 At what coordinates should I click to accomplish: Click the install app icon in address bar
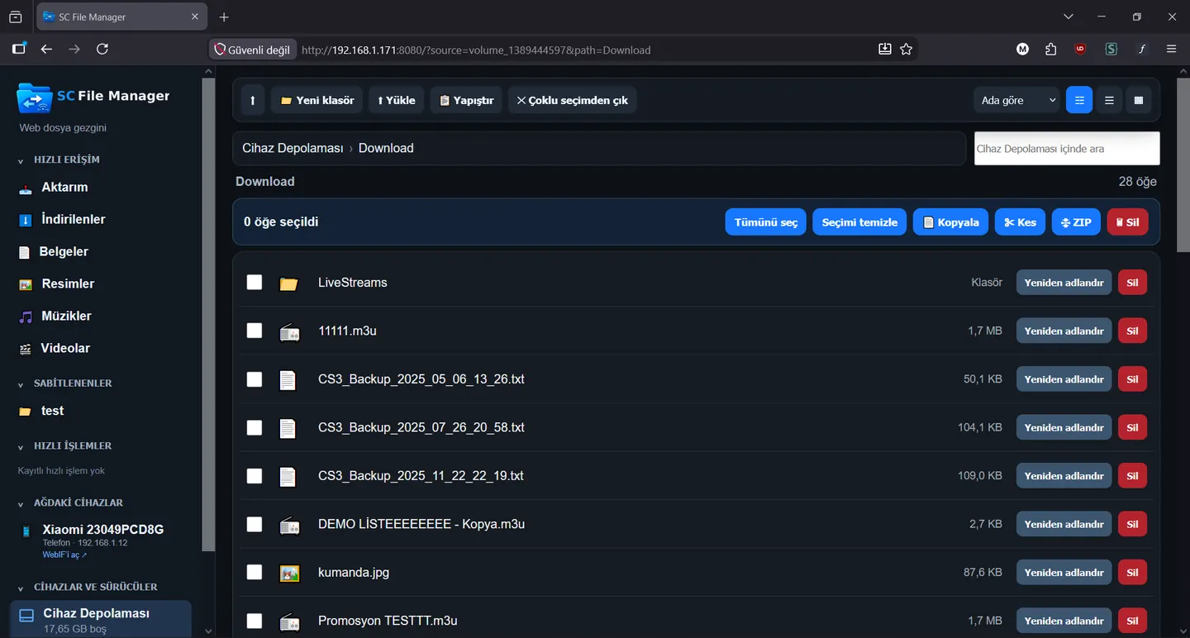(x=885, y=50)
